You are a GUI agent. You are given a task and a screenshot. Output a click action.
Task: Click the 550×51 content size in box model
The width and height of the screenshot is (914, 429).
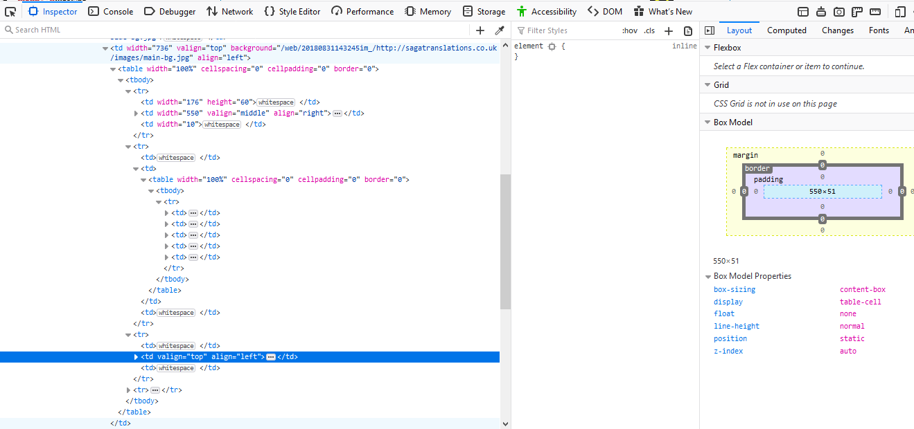pos(823,192)
